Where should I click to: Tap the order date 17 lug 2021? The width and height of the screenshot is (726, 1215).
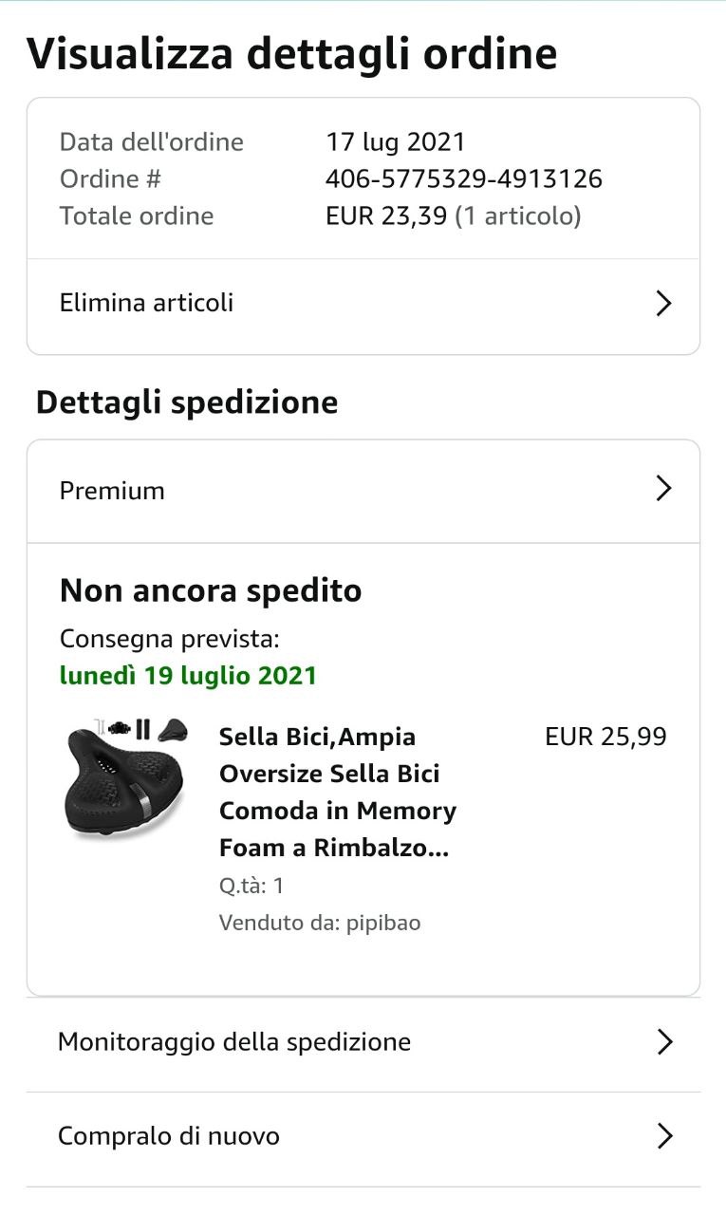tap(396, 142)
